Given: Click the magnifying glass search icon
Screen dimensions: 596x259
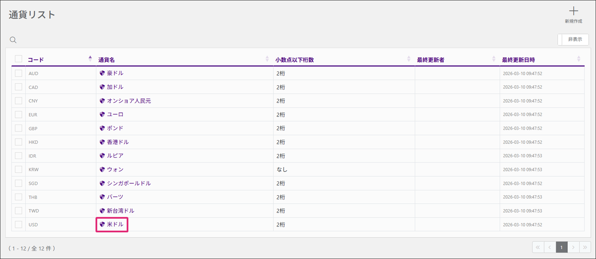Looking at the screenshot, I should (x=13, y=40).
